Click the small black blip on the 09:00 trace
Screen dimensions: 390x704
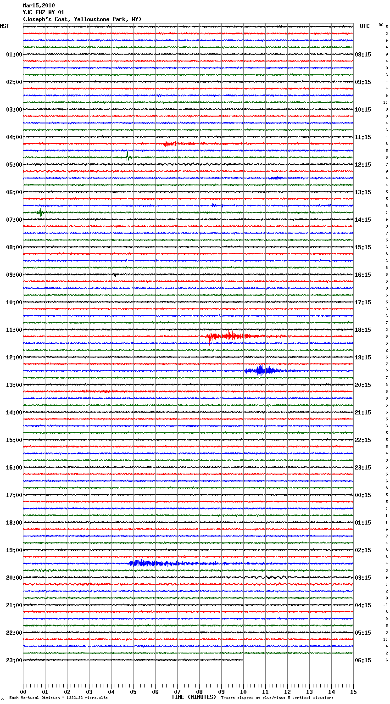pos(115,275)
